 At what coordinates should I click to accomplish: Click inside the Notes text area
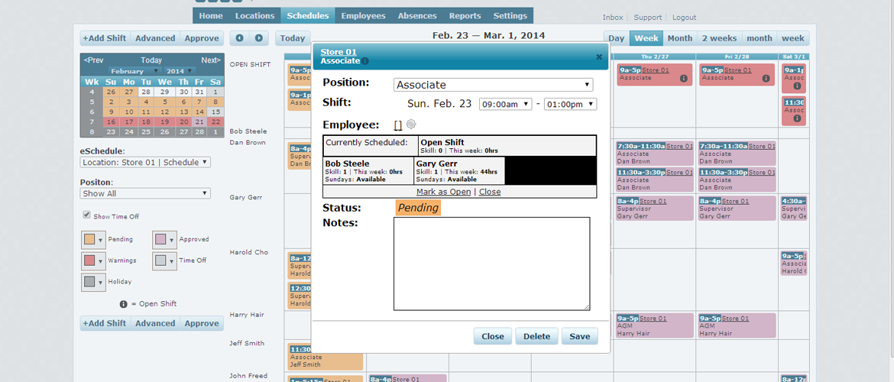tap(491, 264)
